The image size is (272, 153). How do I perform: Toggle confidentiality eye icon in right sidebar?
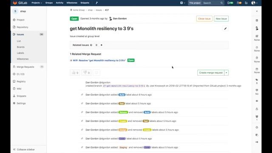coord(257,101)
